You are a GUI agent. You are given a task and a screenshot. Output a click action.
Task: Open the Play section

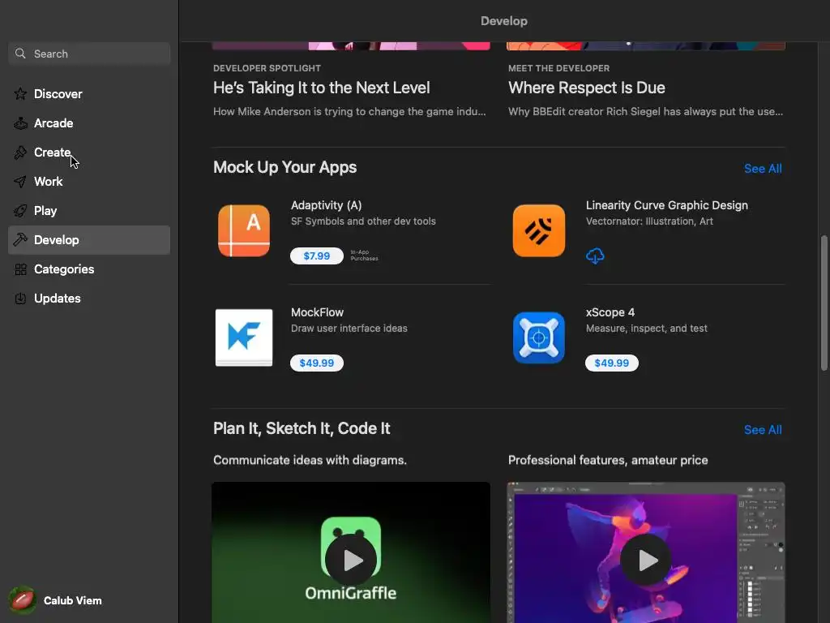(89, 211)
